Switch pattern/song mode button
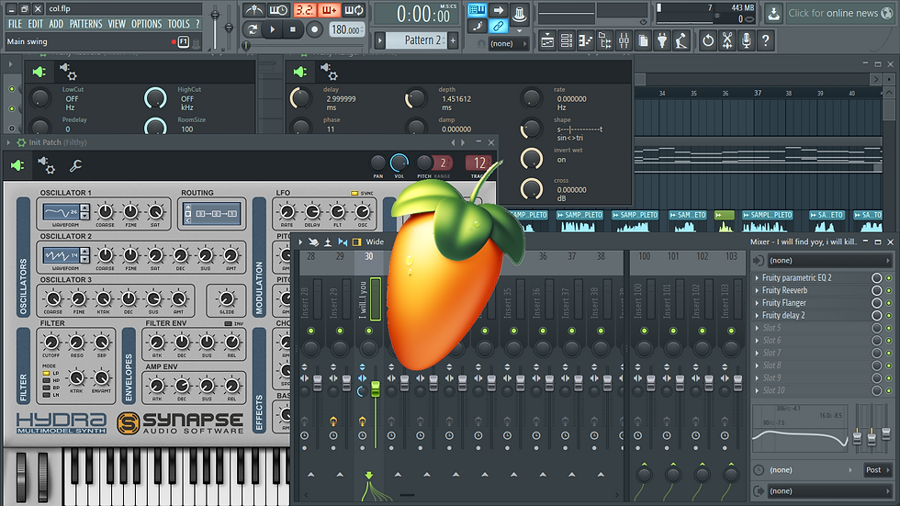Image resolution: width=900 pixels, height=506 pixels. click(x=252, y=29)
